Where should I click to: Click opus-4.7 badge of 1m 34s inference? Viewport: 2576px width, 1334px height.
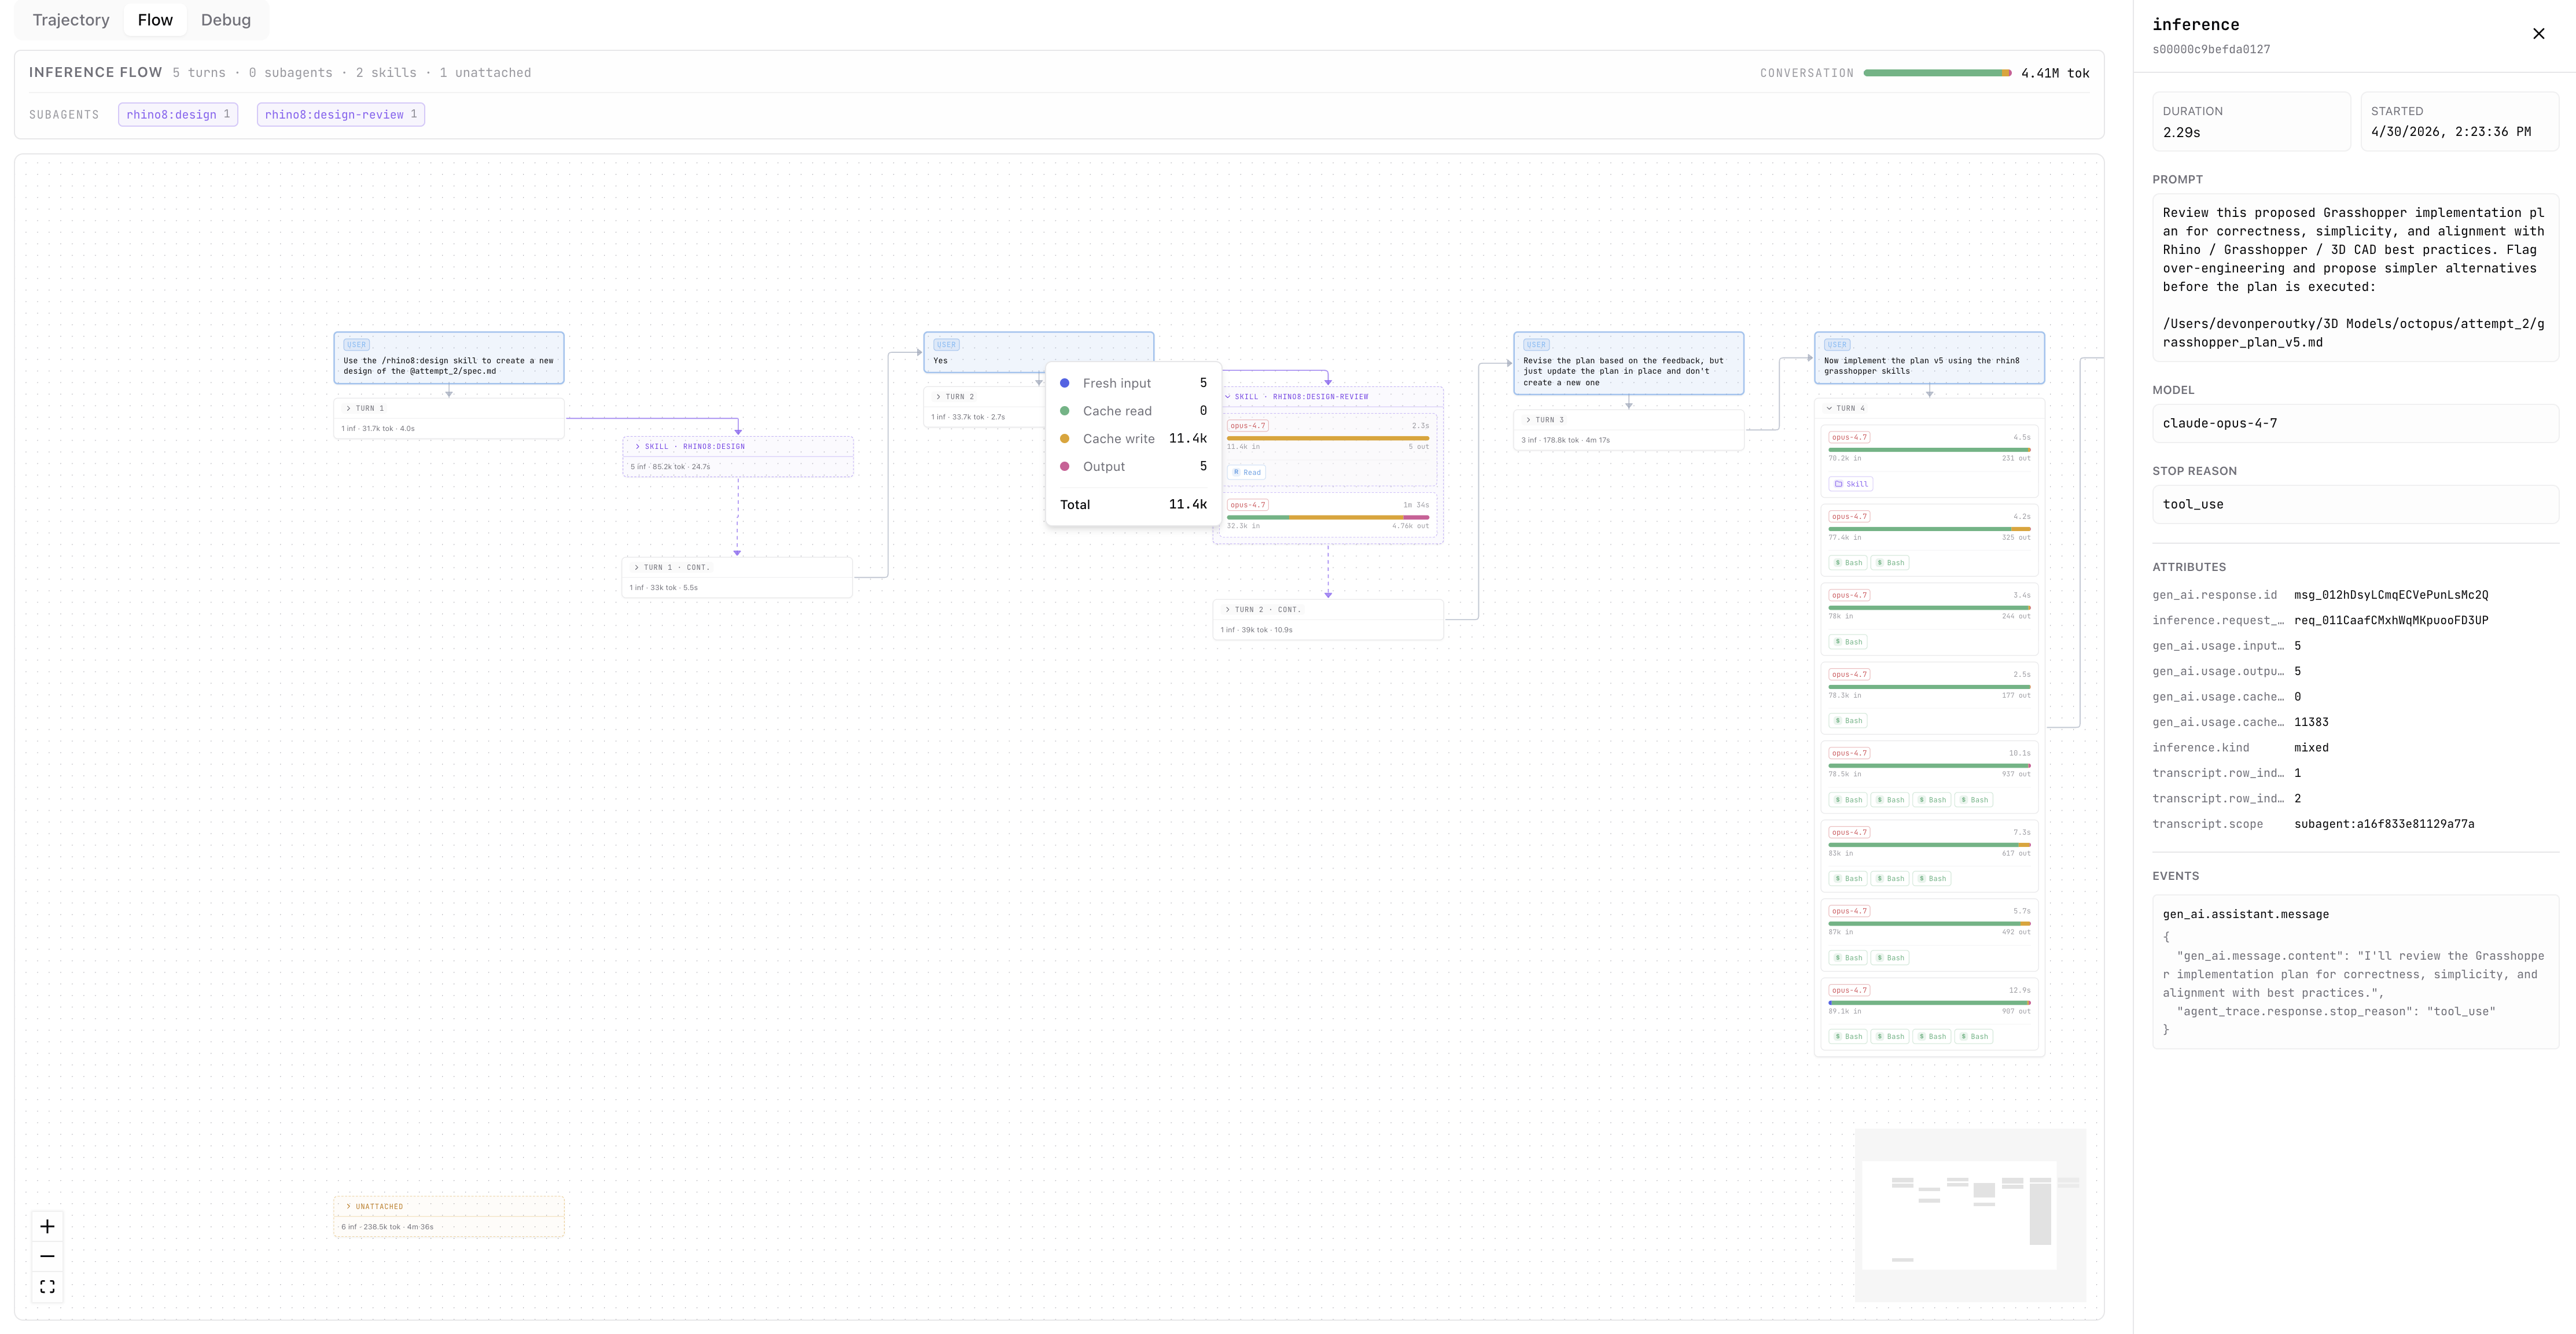pyautogui.click(x=1248, y=505)
